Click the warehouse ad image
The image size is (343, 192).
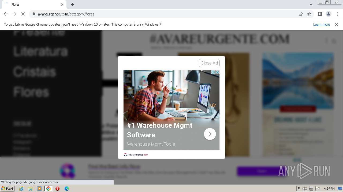(171, 95)
